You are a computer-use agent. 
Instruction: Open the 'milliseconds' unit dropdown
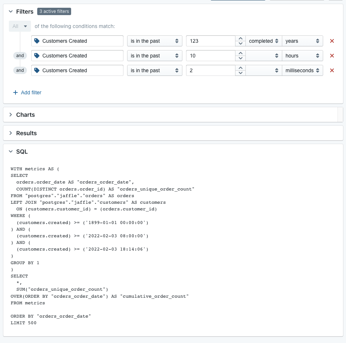[302, 70]
